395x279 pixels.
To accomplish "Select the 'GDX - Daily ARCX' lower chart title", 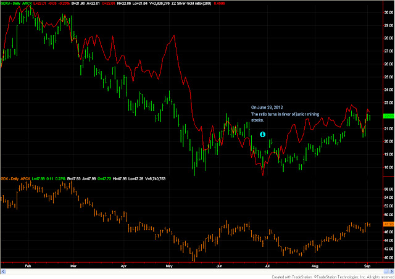I will pos(15,178).
